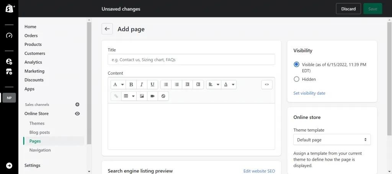Click the outdent icon
Screen dimensions: 392x174
click(x=188, y=85)
